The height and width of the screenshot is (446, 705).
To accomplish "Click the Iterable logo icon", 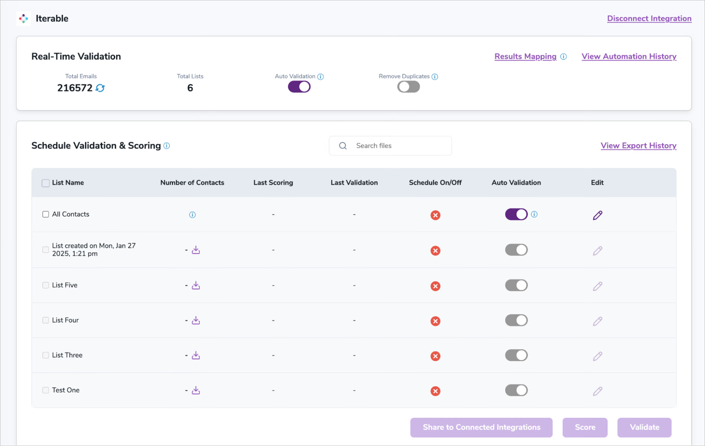I will pyautogui.click(x=24, y=18).
